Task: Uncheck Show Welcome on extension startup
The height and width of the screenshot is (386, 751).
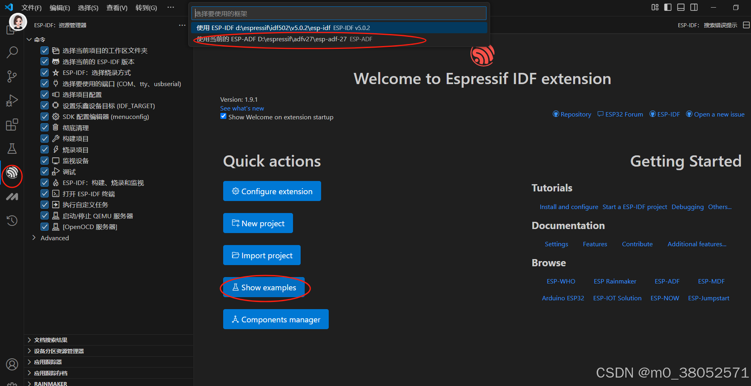Action: pyautogui.click(x=224, y=116)
